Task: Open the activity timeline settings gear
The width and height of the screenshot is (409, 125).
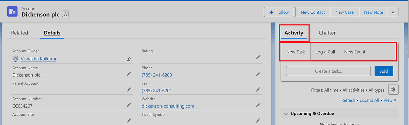Action: click(x=393, y=89)
